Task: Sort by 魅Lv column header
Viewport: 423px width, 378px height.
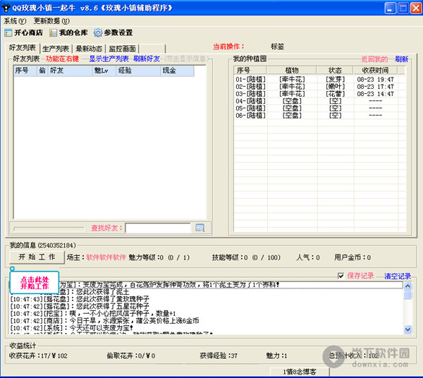Action: point(104,71)
